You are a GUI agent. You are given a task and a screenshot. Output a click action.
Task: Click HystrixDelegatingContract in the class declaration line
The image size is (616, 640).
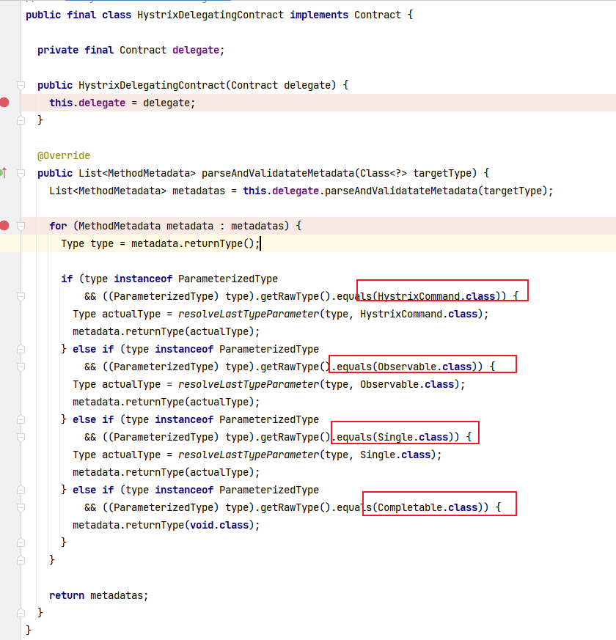pyautogui.click(x=210, y=15)
